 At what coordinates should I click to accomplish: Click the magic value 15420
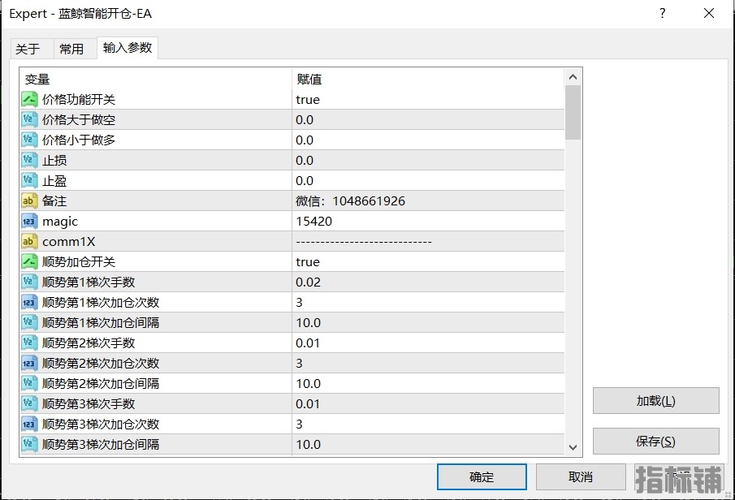click(428, 221)
